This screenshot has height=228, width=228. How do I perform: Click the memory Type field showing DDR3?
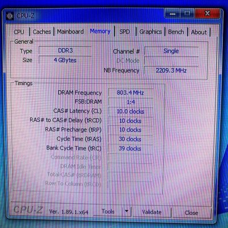[65, 51]
